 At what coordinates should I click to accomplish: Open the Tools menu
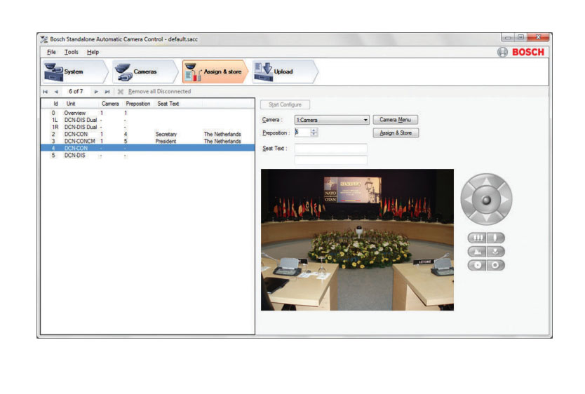point(72,52)
